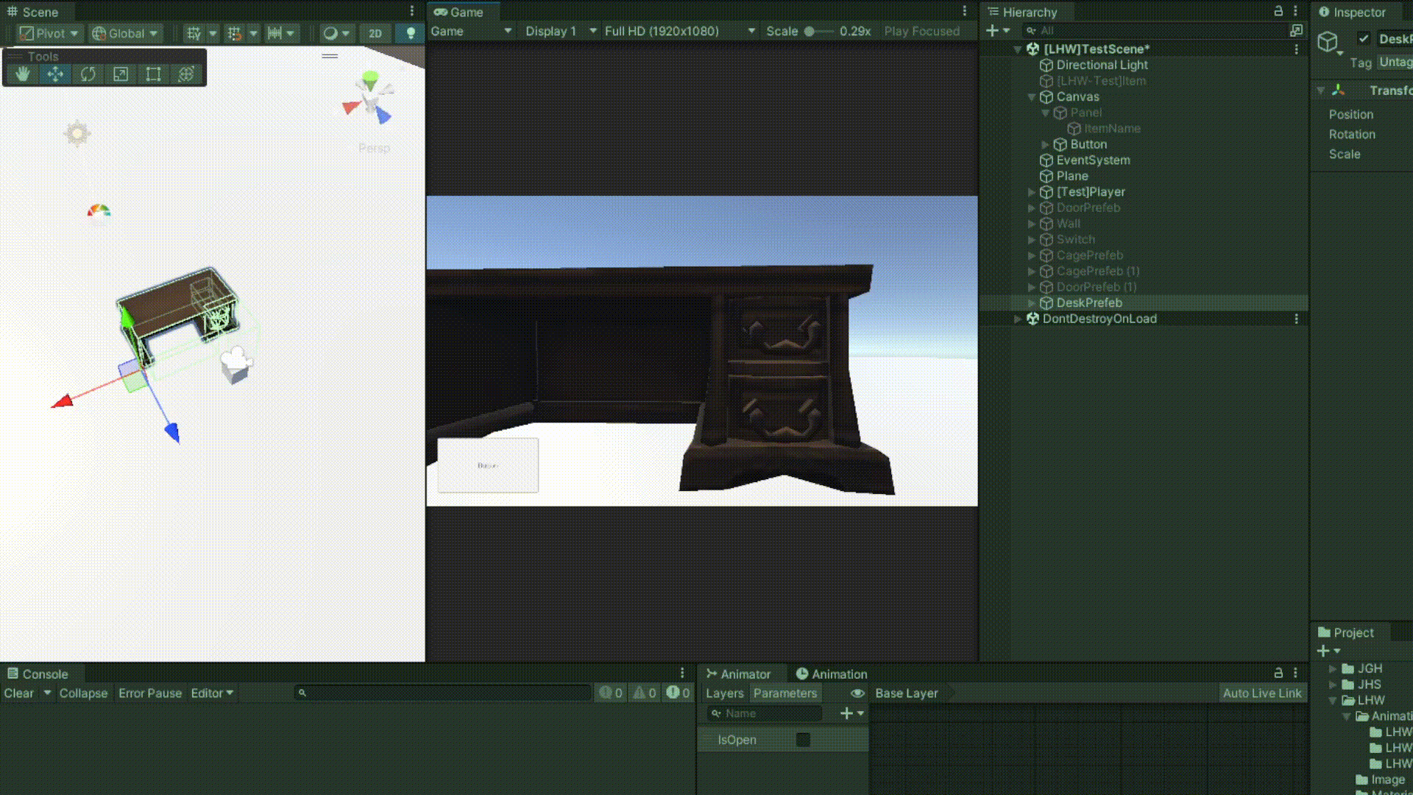Screen dimensions: 1413x795
Task: Select the Rect transform tool
Action: pos(153,74)
